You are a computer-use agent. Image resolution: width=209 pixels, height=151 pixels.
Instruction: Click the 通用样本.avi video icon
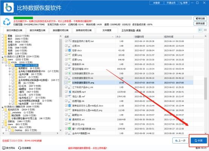click(70, 119)
